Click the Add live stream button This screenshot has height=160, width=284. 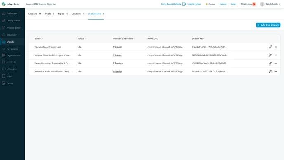click(268, 25)
